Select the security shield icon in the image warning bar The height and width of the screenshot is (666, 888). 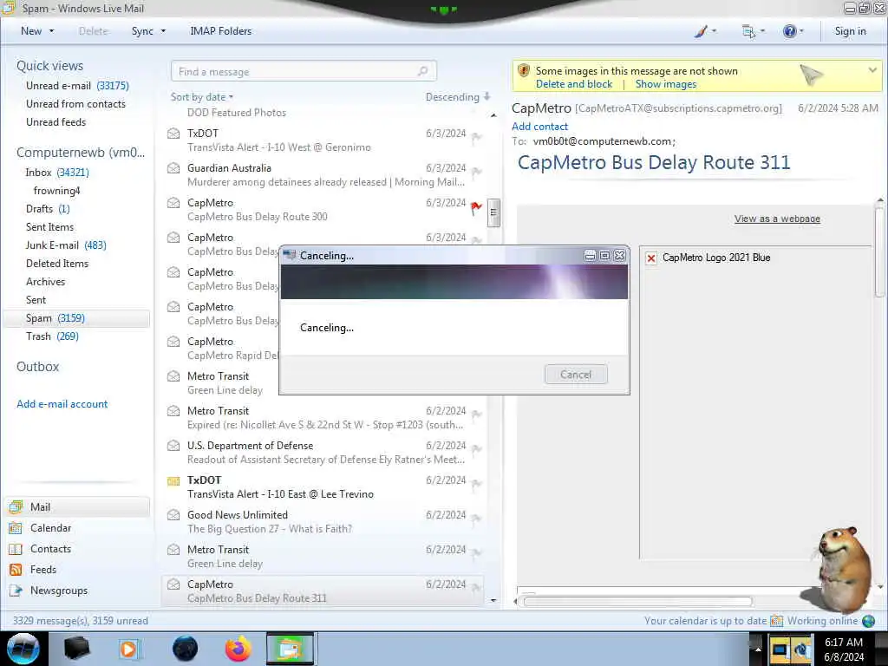[524, 71]
